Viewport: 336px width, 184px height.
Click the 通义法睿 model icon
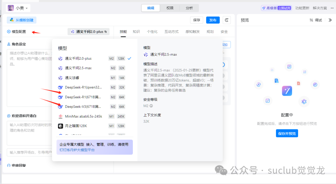[x=60, y=78]
